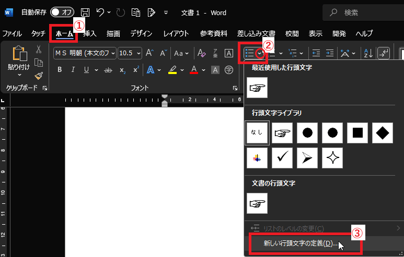
Task: Open the 挿入 ribbon tab
Action: click(90, 33)
